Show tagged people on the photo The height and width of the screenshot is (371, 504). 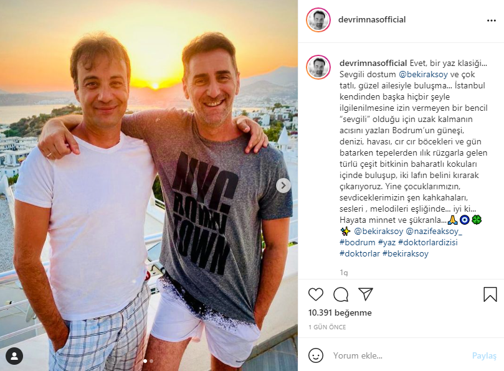pyautogui.click(x=14, y=356)
